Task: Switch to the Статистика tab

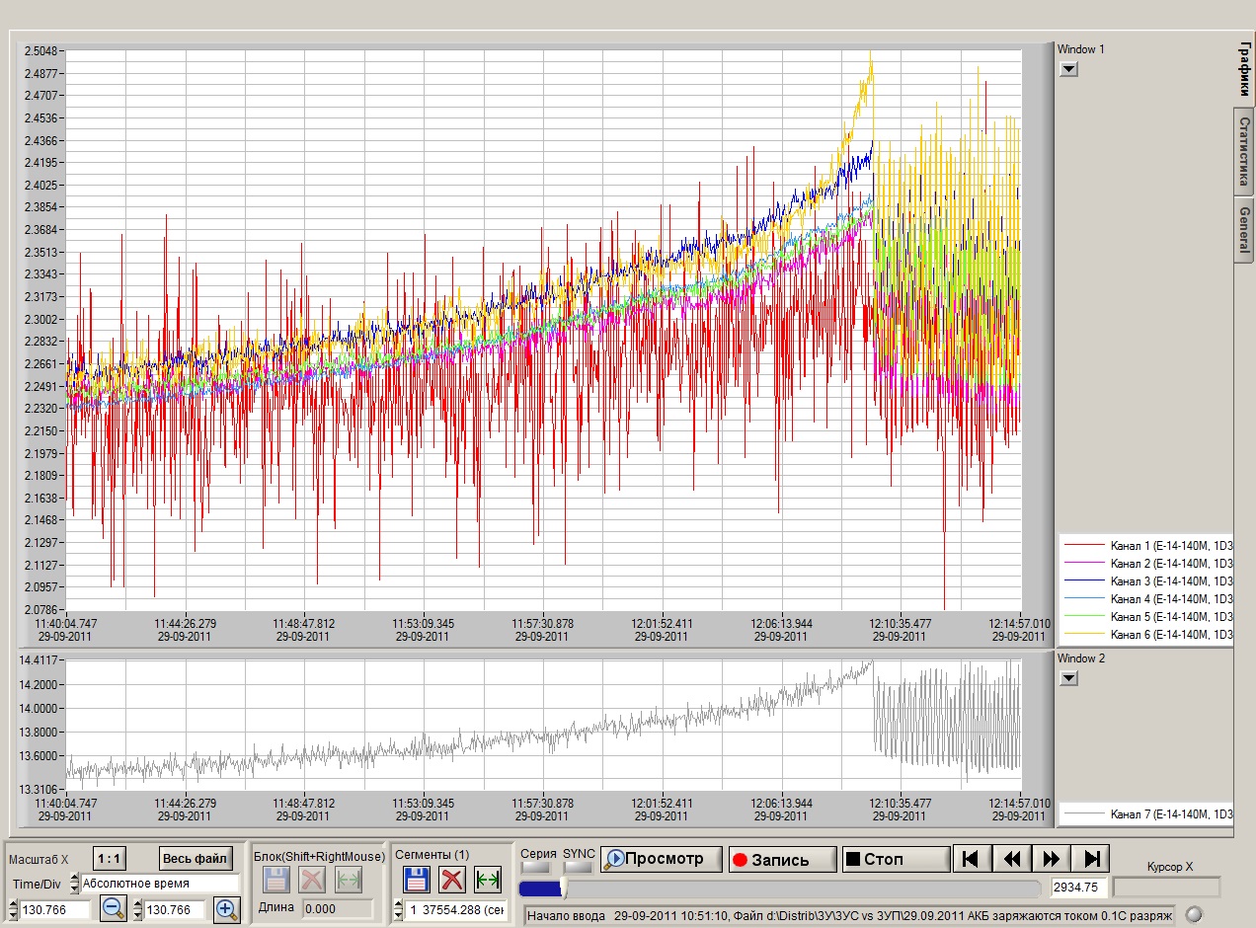Action: pos(1244,151)
